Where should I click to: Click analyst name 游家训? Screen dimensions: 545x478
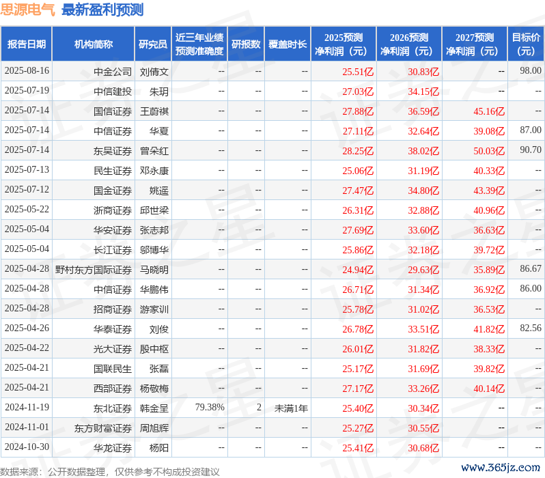point(154,309)
